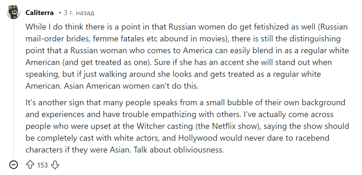The height and width of the screenshot is (175, 362).
Task: Open Caliterra's avatar image
Action: [14, 12]
